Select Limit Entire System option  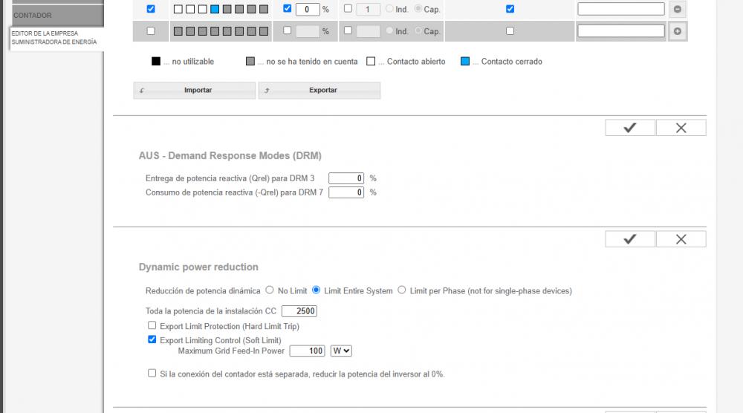pyautogui.click(x=316, y=290)
